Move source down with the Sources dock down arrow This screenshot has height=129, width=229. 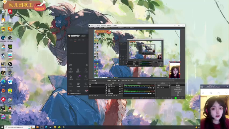117,95
